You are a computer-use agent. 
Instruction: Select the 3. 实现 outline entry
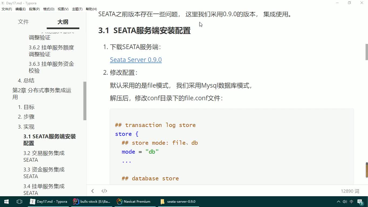(26, 127)
